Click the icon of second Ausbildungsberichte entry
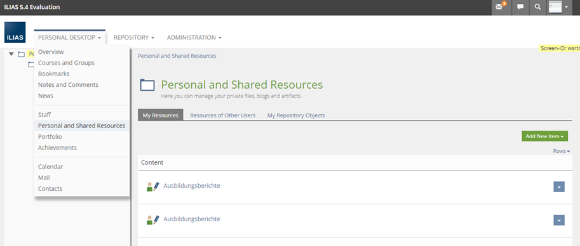The width and height of the screenshot is (580, 246). tap(152, 220)
